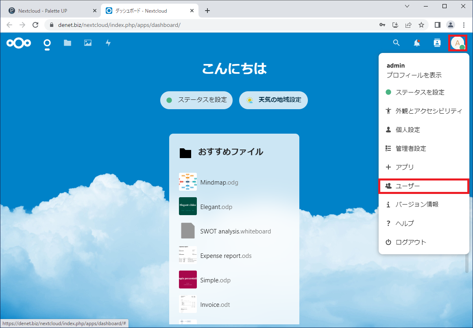This screenshot has height=328, width=473.
Task: Close the ダッシュボード - Nextcloud tab
Action: click(x=192, y=11)
